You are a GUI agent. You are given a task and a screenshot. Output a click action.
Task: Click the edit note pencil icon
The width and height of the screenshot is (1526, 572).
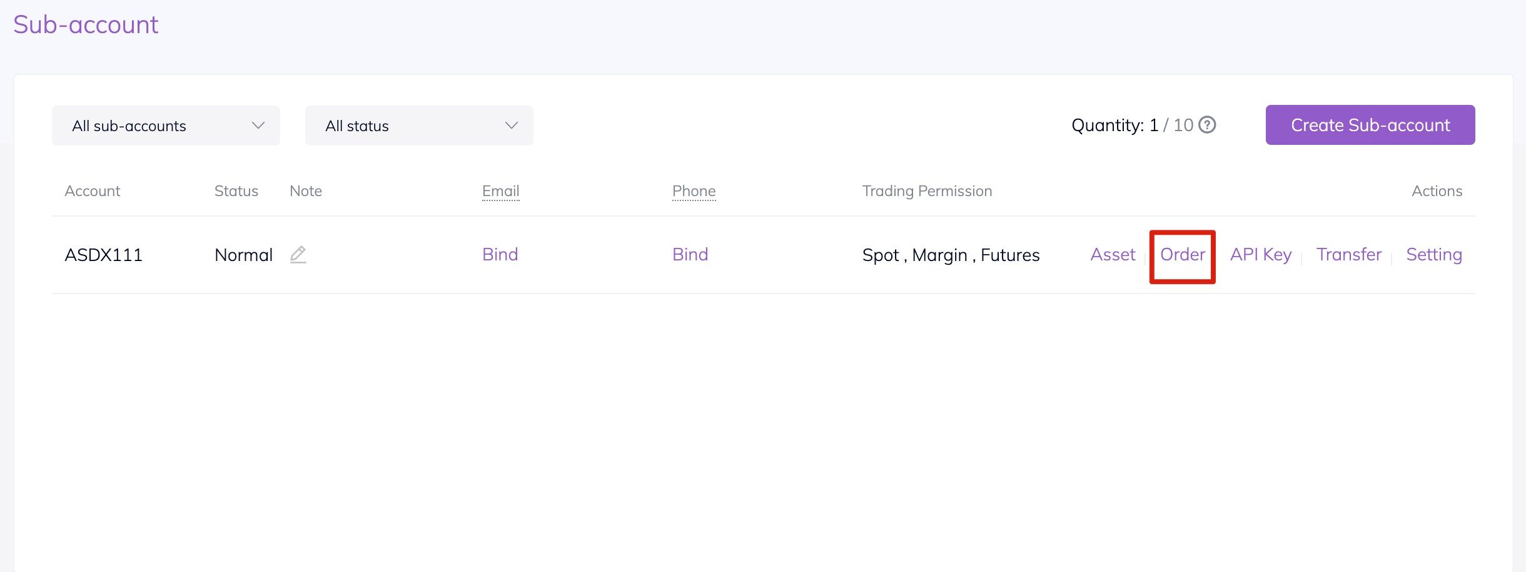[x=298, y=255]
